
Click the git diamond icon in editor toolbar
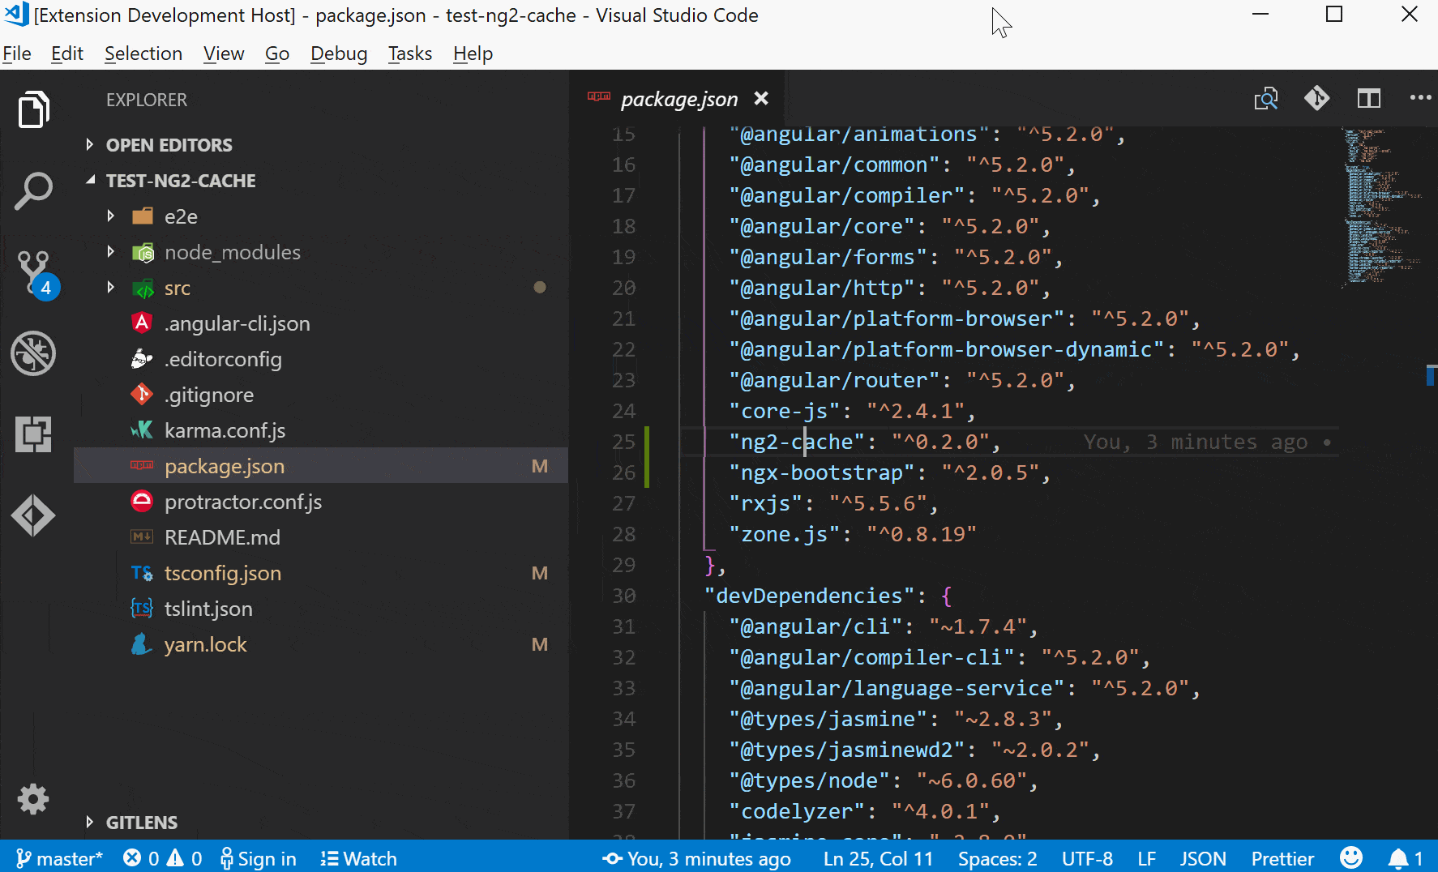[1317, 98]
